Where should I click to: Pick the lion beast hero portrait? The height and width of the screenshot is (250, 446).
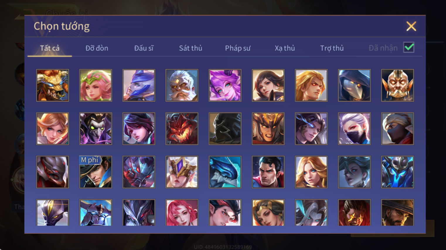click(x=52, y=85)
